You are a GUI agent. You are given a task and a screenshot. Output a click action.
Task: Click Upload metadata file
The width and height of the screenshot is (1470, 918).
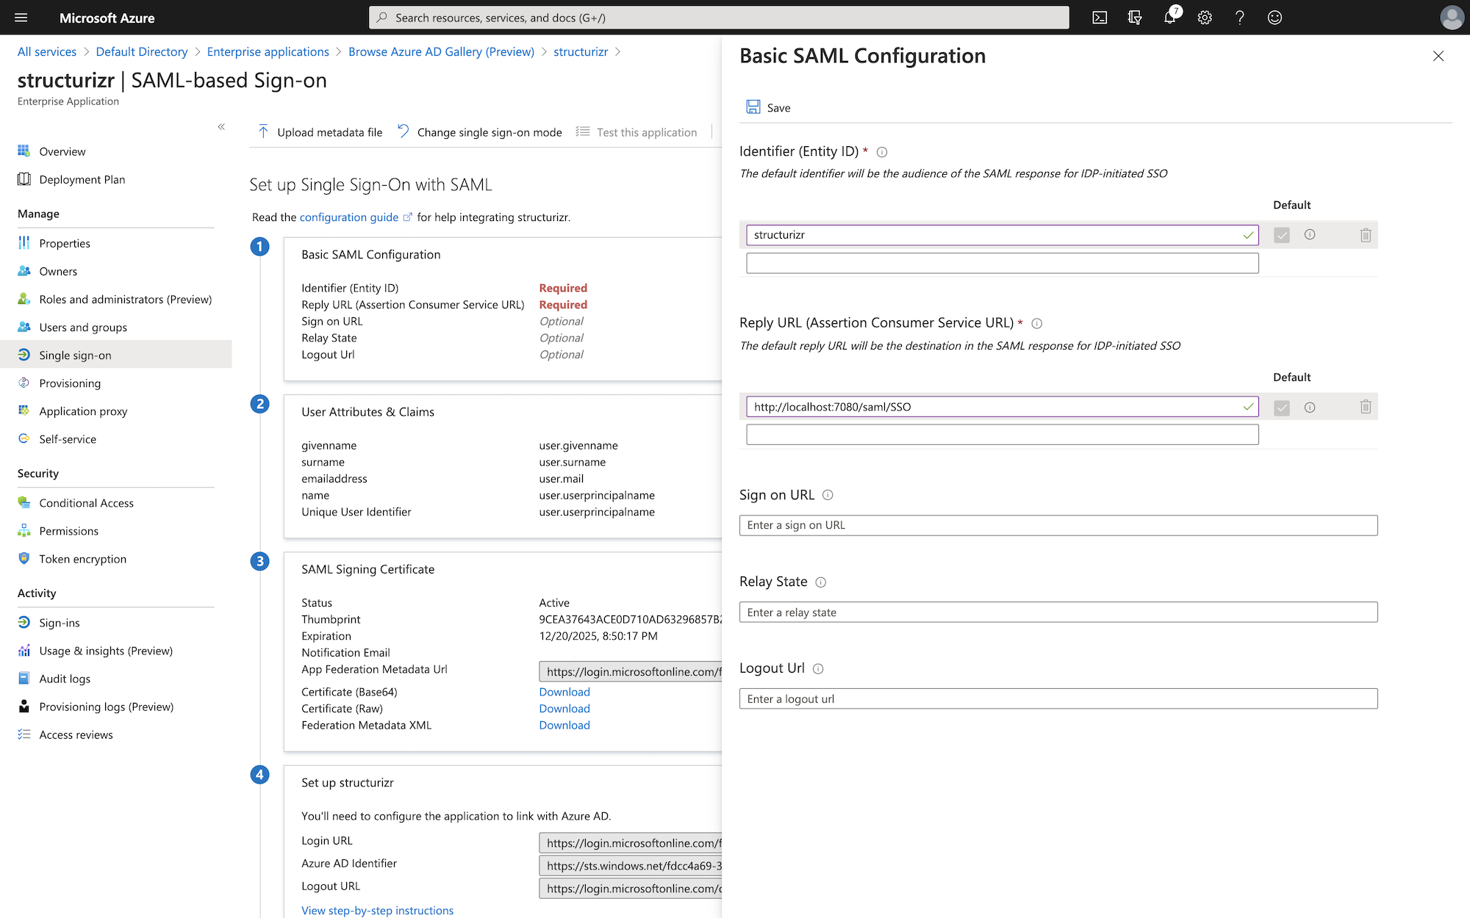[x=320, y=132]
